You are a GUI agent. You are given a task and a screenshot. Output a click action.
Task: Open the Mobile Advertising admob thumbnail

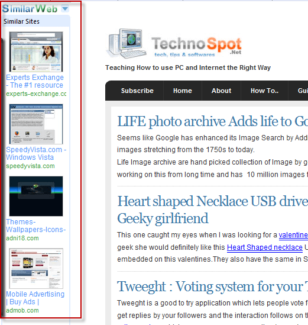click(x=36, y=268)
